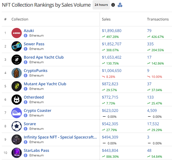The image size is (172, 160).
Task: Open the 24 hours timeframe selector
Action: point(101,5)
